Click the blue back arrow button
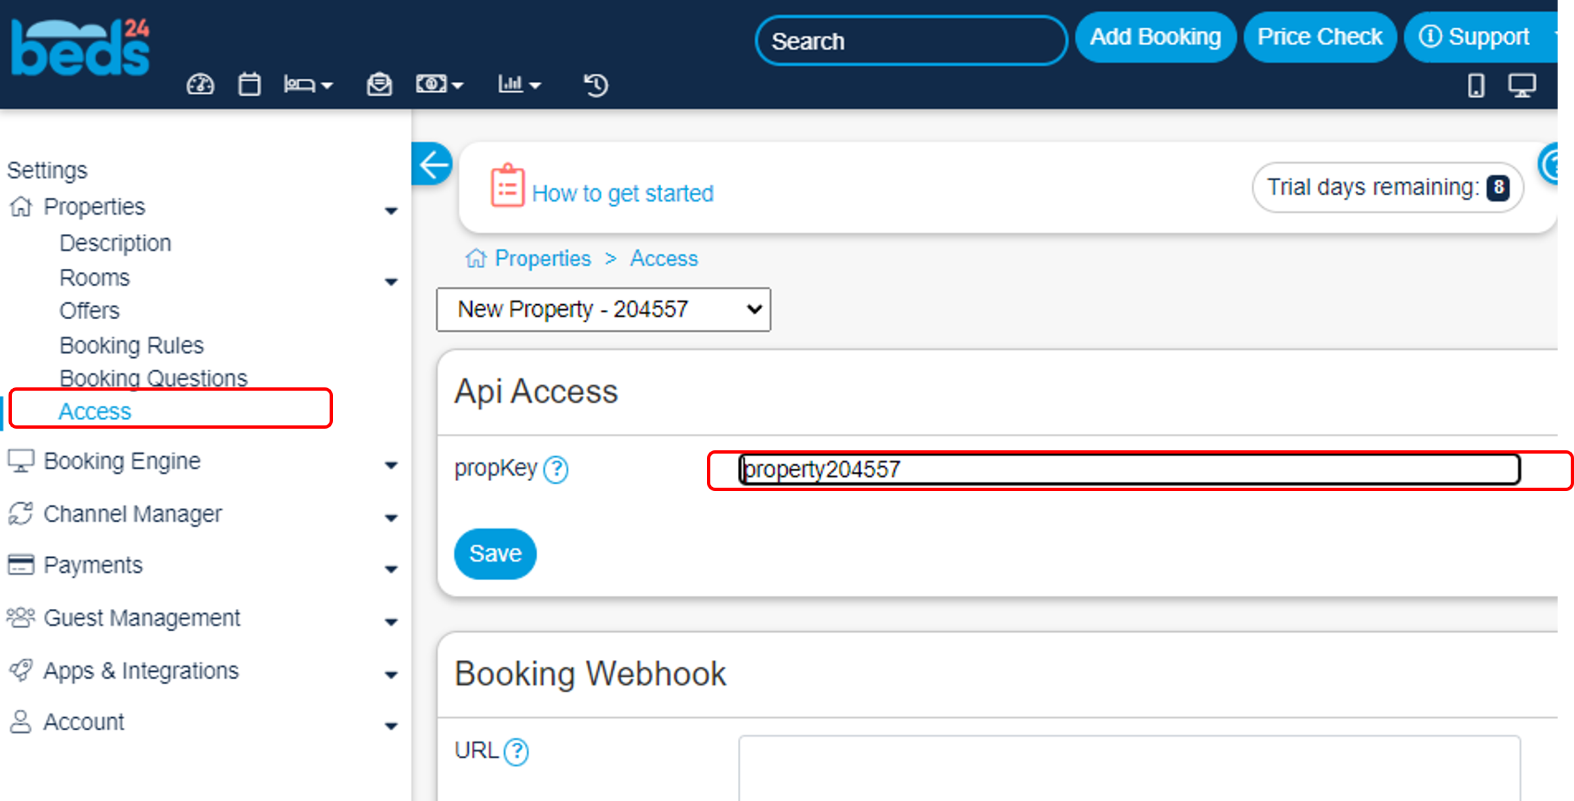This screenshot has width=1574, height=801. tap(433, 164)
